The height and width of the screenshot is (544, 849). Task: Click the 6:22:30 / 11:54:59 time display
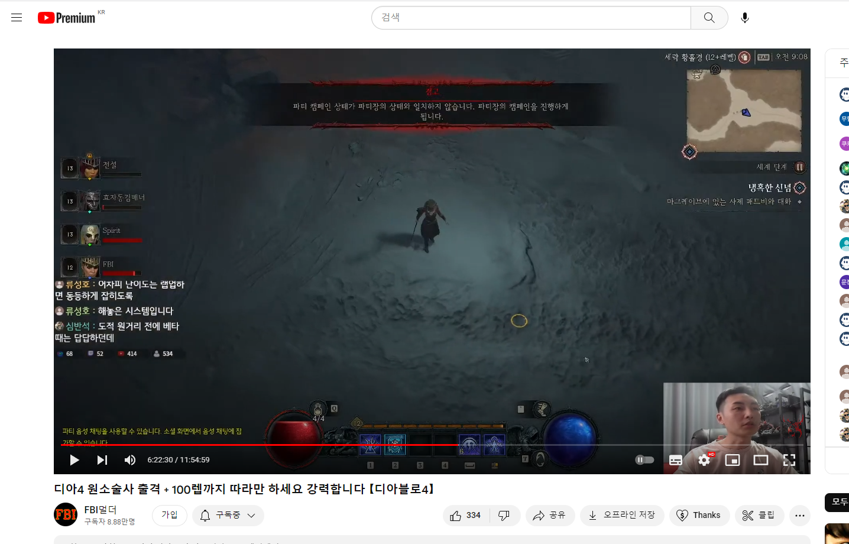point(179,460)
